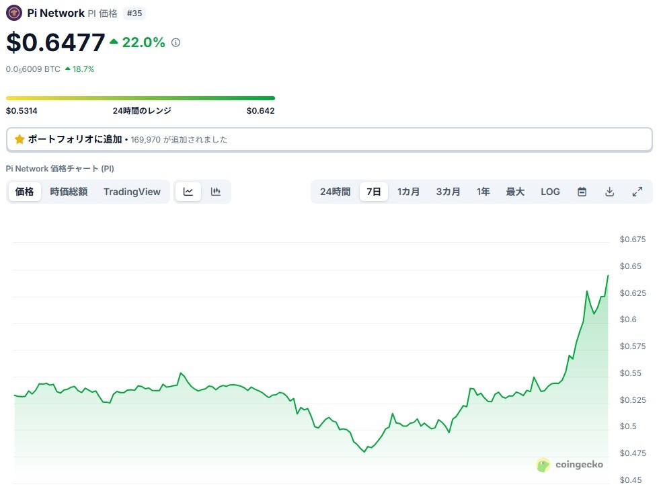
Task: Open the price info circle icon
Action: 176,42
